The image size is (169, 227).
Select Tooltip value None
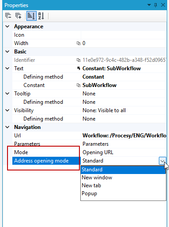(124, 94)
